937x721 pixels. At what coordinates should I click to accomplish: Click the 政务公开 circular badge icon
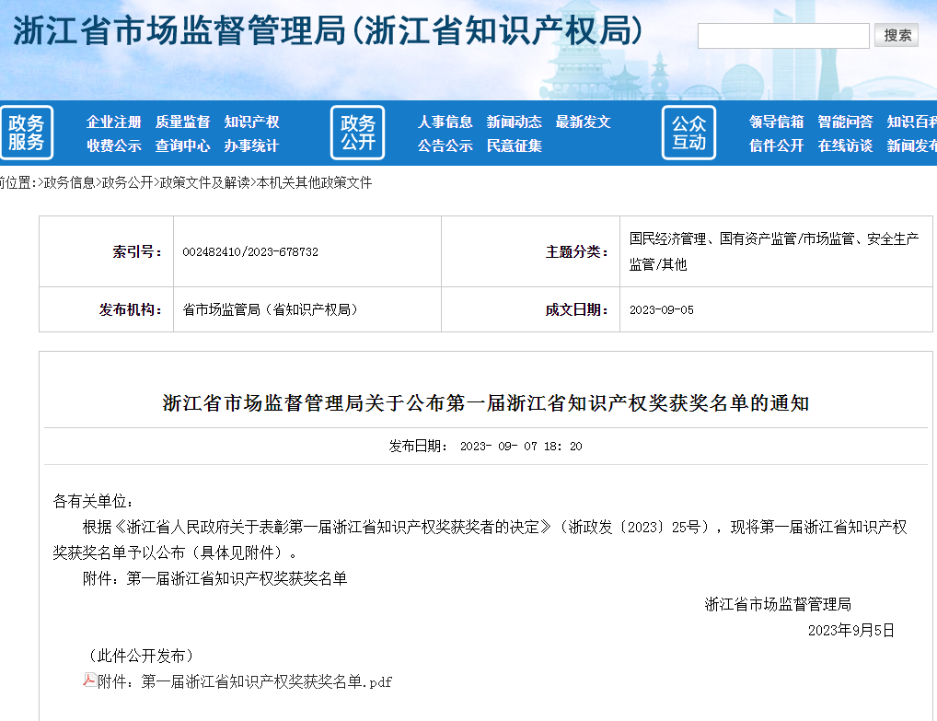coord(357,132)
